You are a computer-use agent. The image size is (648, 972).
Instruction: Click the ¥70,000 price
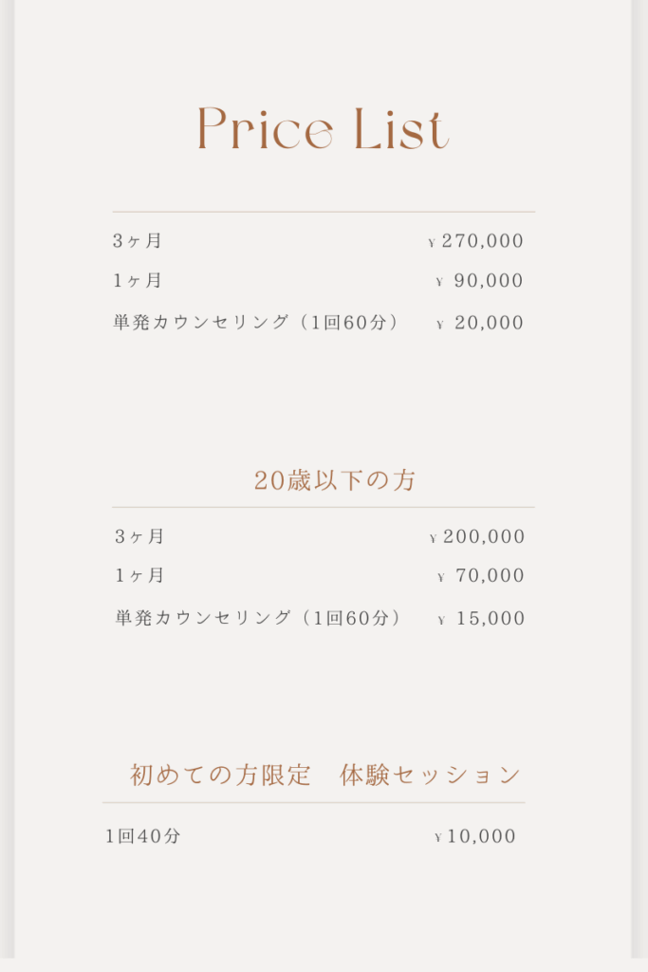(481, 576)
